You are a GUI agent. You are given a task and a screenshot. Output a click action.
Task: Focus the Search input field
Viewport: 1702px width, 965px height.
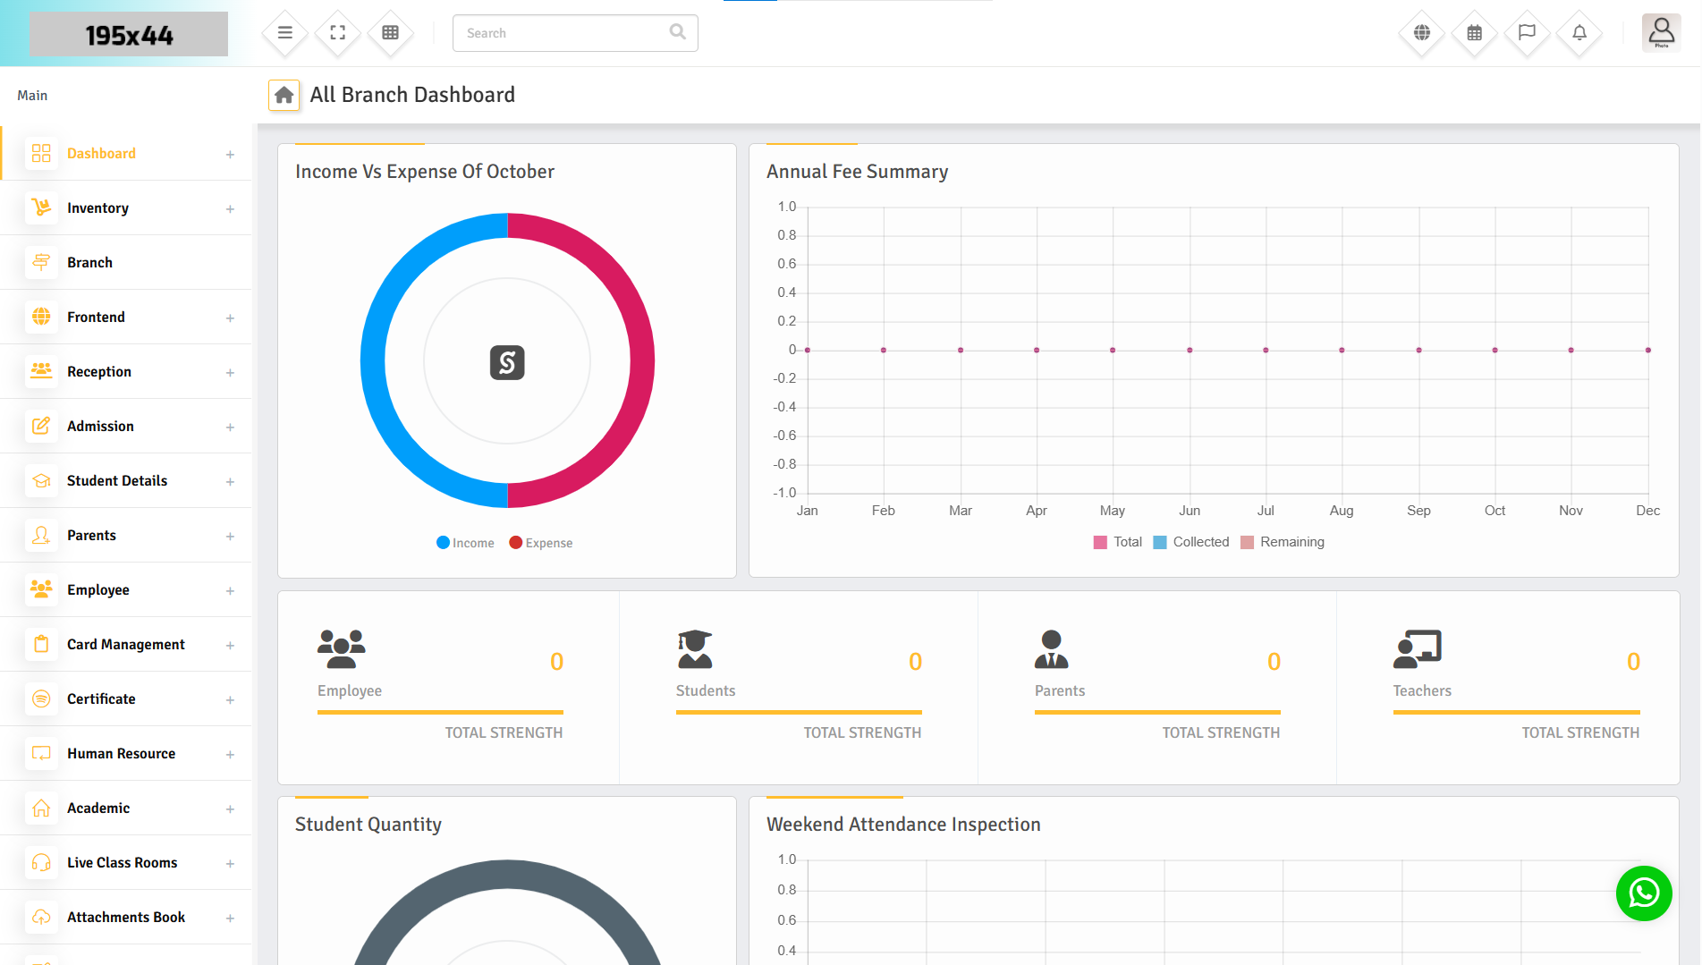[575, 33]
